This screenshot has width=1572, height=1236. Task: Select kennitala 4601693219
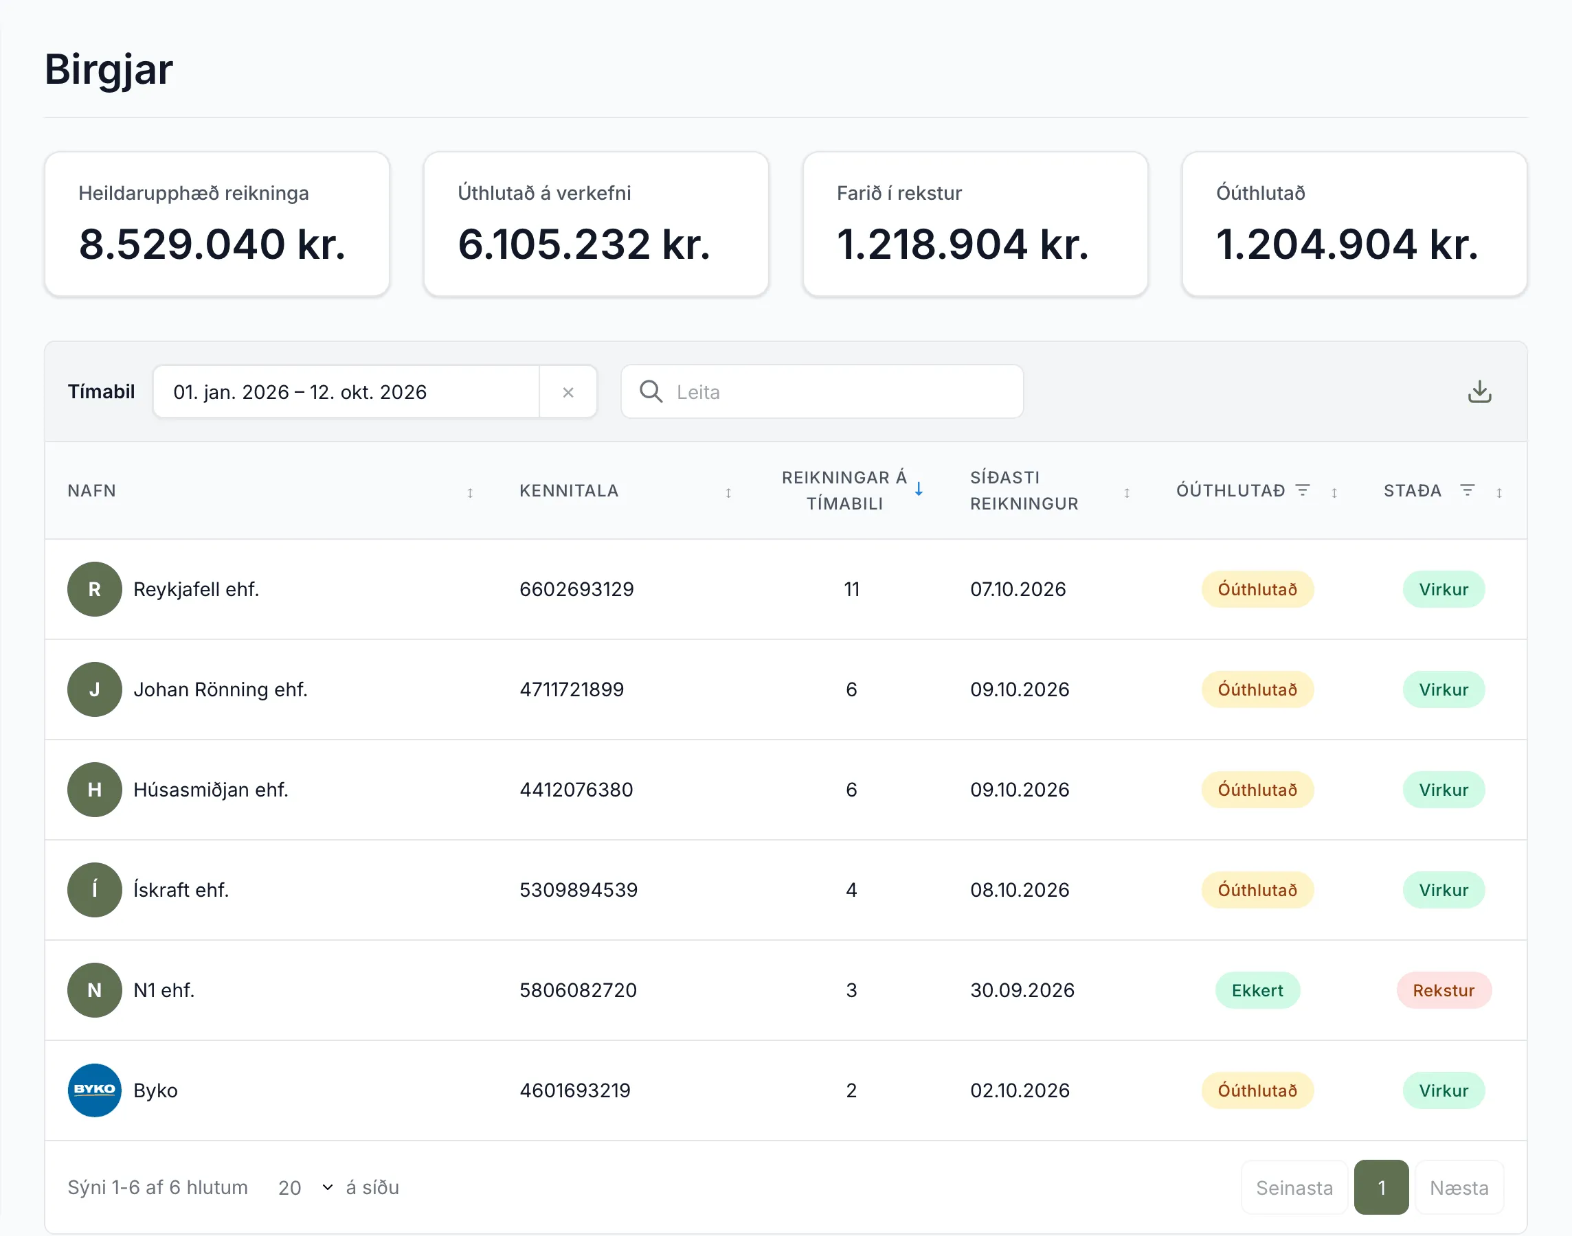tap(575, 1090)
